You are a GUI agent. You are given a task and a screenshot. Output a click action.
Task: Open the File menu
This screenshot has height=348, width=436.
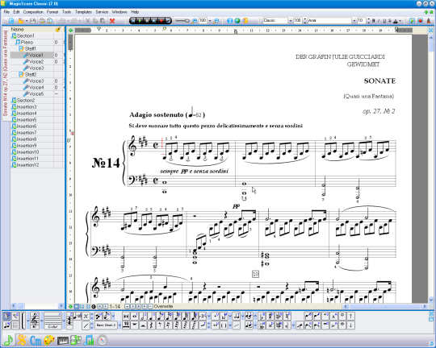(x=6, y=12)
